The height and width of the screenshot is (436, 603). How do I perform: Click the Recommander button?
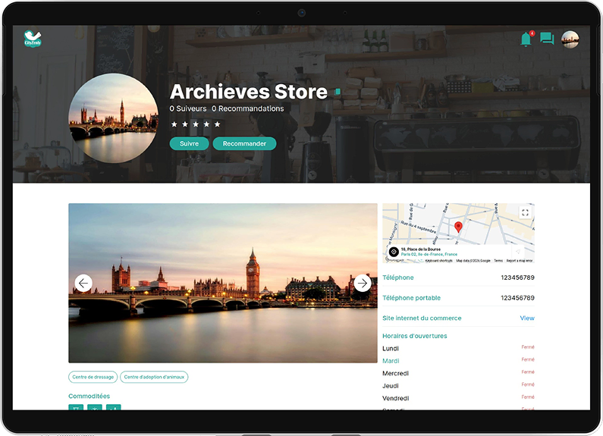point(244,143)
